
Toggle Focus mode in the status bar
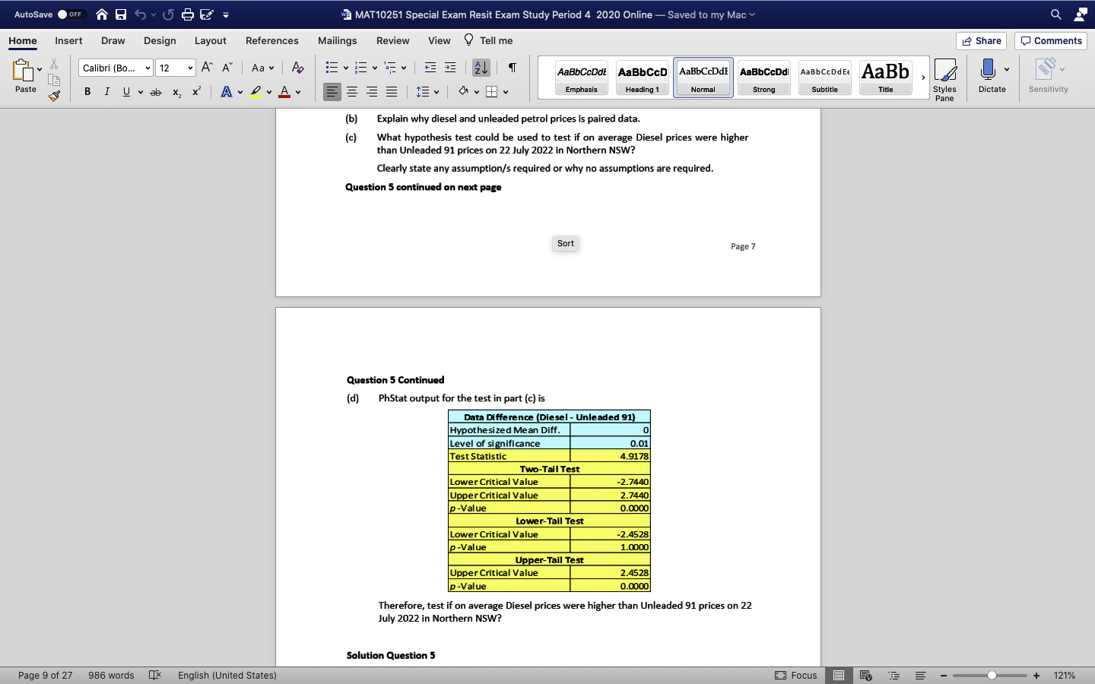797,675
